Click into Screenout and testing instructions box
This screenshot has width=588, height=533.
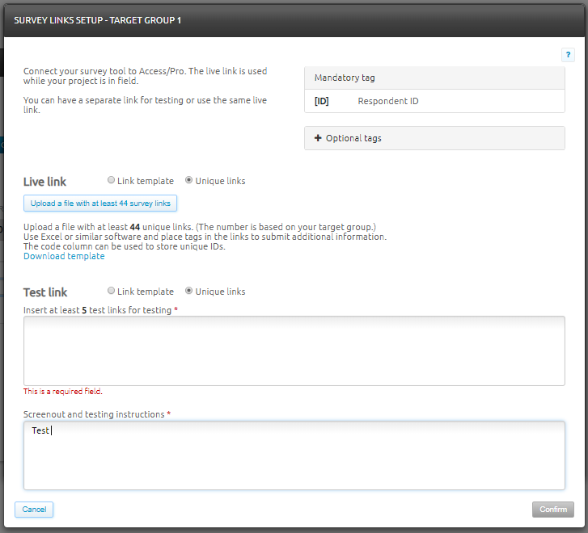click(294, 455)
